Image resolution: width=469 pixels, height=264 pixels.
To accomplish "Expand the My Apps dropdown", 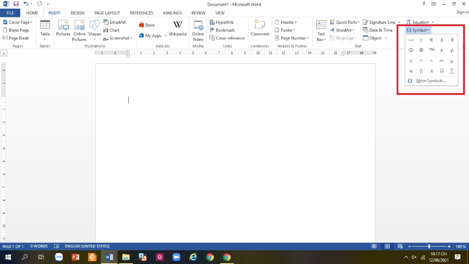I will 165,36.
